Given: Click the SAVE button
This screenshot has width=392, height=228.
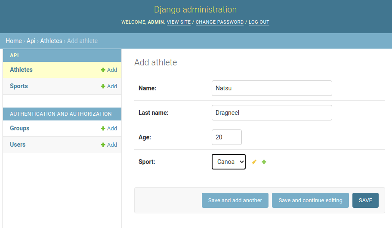Looking at the screenshot, I should pyautogui.click(x=365, y=200).
